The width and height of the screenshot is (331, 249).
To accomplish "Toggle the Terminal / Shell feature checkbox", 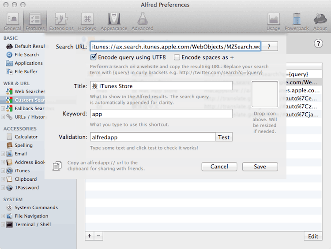I will coord(3,225).
